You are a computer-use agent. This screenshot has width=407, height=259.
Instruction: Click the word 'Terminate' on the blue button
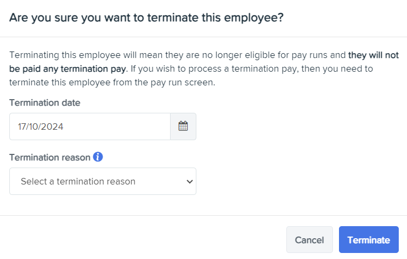click(x=369, y=240)
